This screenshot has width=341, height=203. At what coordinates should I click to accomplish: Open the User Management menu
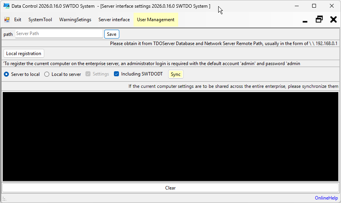(x=155, y=20)
